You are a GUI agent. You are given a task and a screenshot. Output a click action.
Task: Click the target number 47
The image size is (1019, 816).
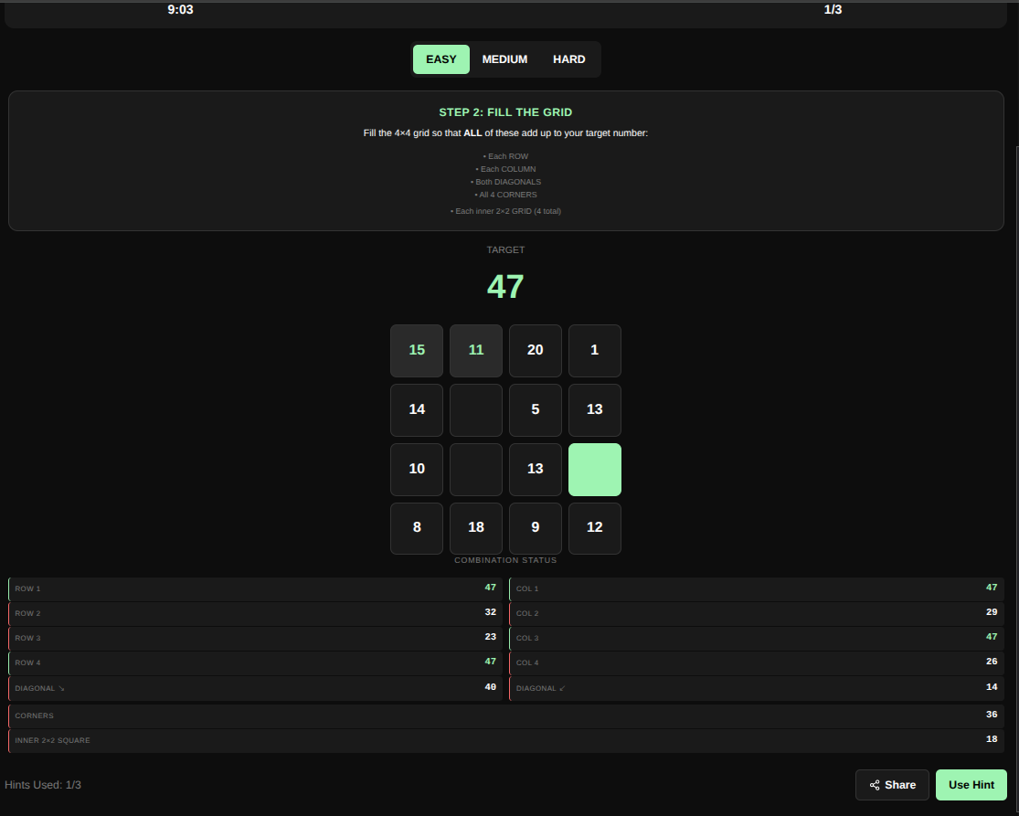pos(505,286)
